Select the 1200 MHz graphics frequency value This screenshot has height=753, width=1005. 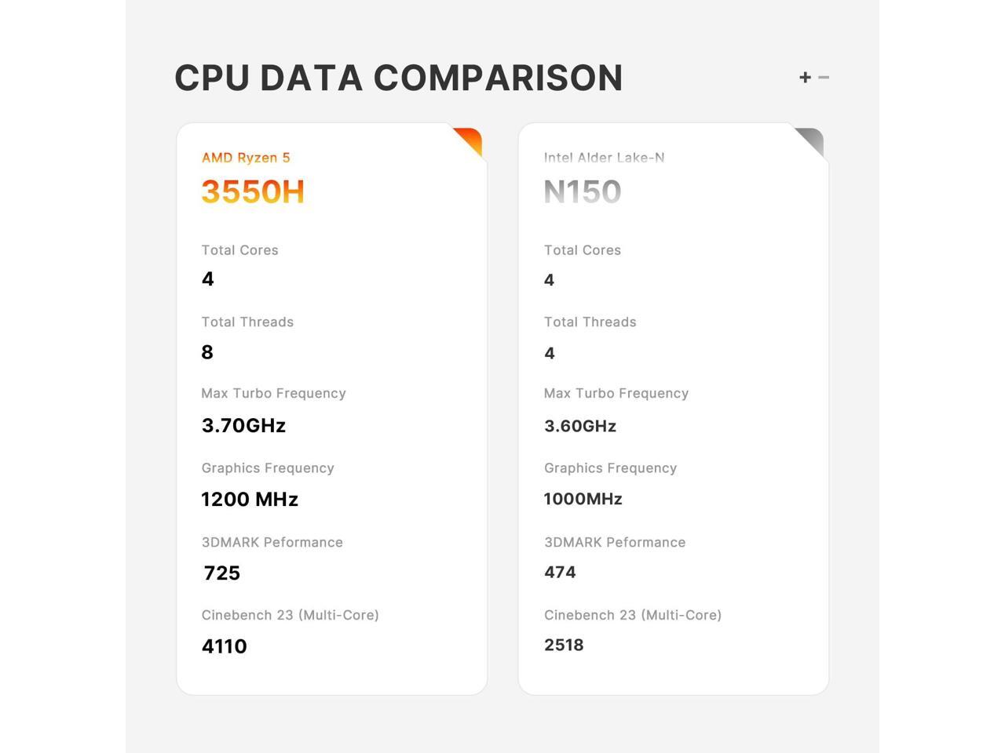click(250, 499)
